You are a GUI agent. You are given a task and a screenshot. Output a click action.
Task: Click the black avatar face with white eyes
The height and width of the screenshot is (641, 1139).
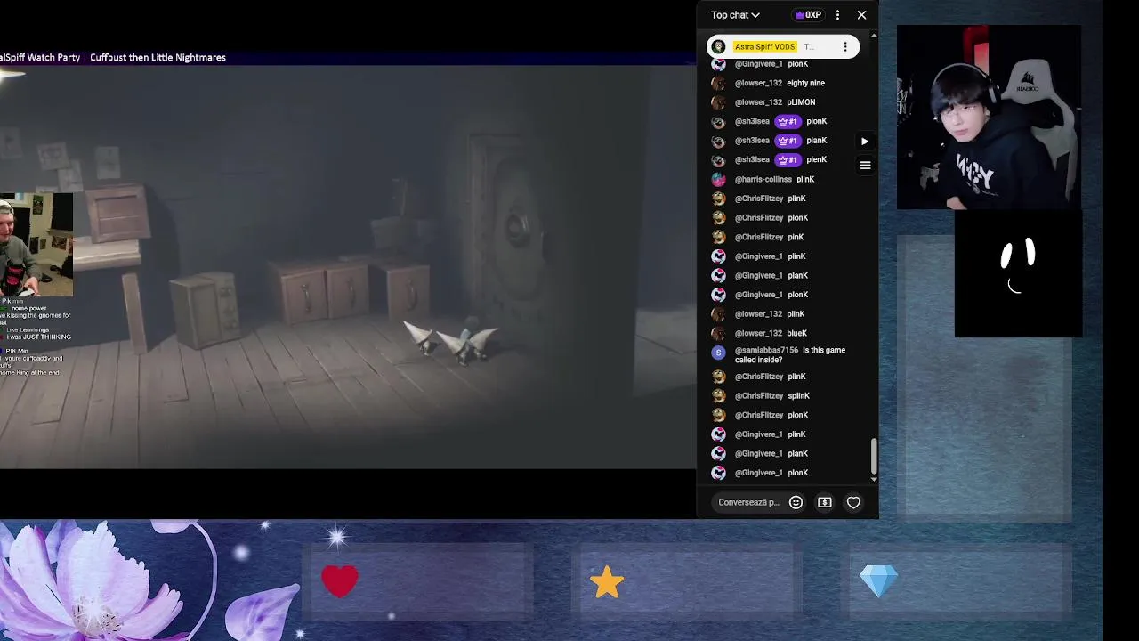pos(1018,274)
